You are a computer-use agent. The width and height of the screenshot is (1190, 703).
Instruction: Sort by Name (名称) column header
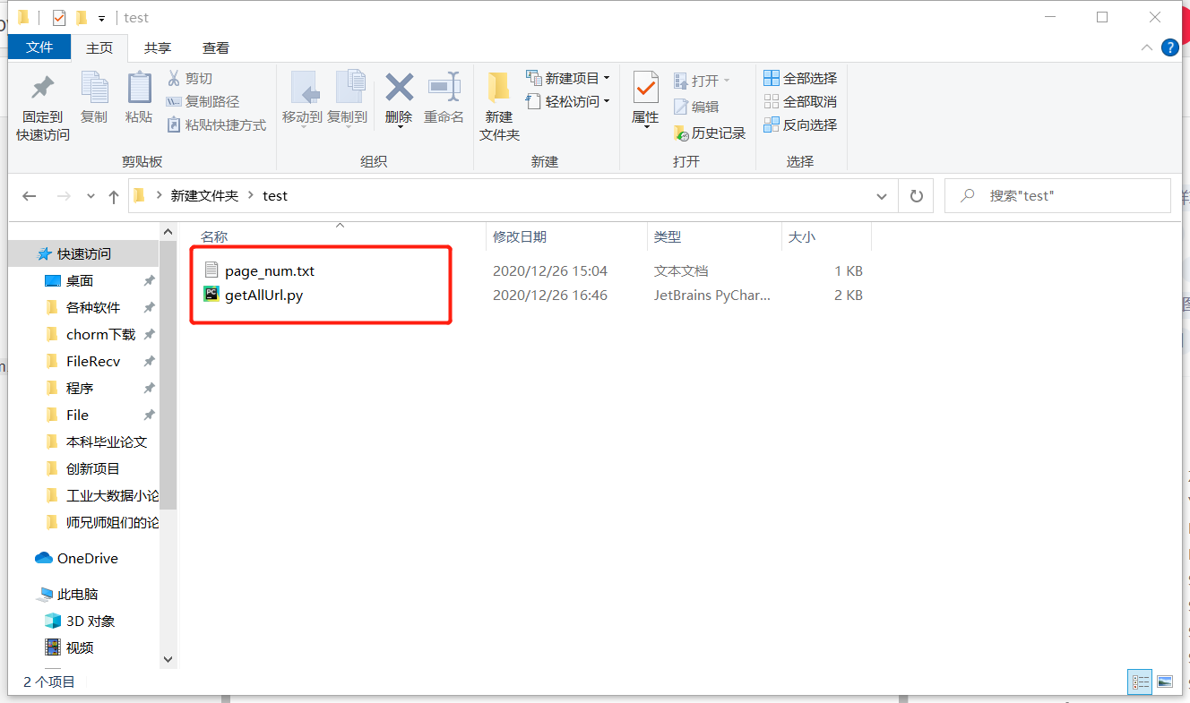214,237
